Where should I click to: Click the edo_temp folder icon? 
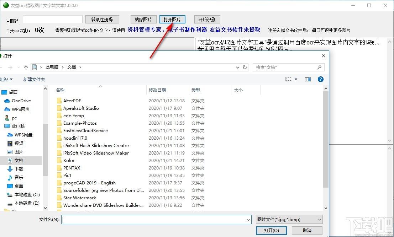click(x=59, y=115)
